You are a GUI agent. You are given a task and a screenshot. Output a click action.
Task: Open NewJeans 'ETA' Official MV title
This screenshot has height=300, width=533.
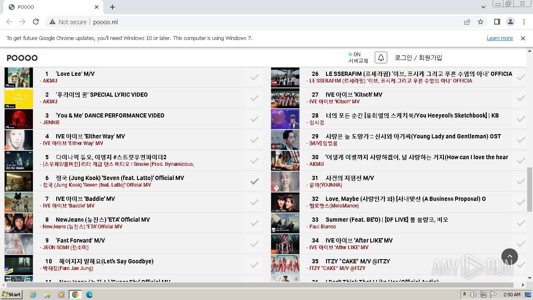coord(103,220)
